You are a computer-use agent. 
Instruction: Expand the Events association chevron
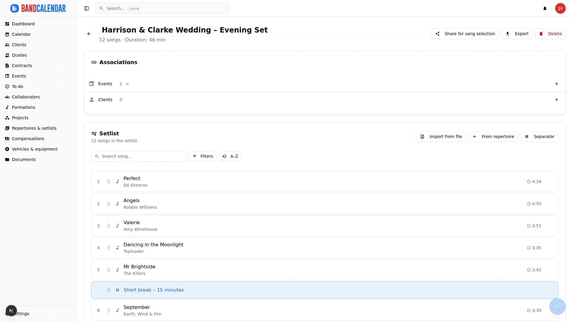pos(127,84)
